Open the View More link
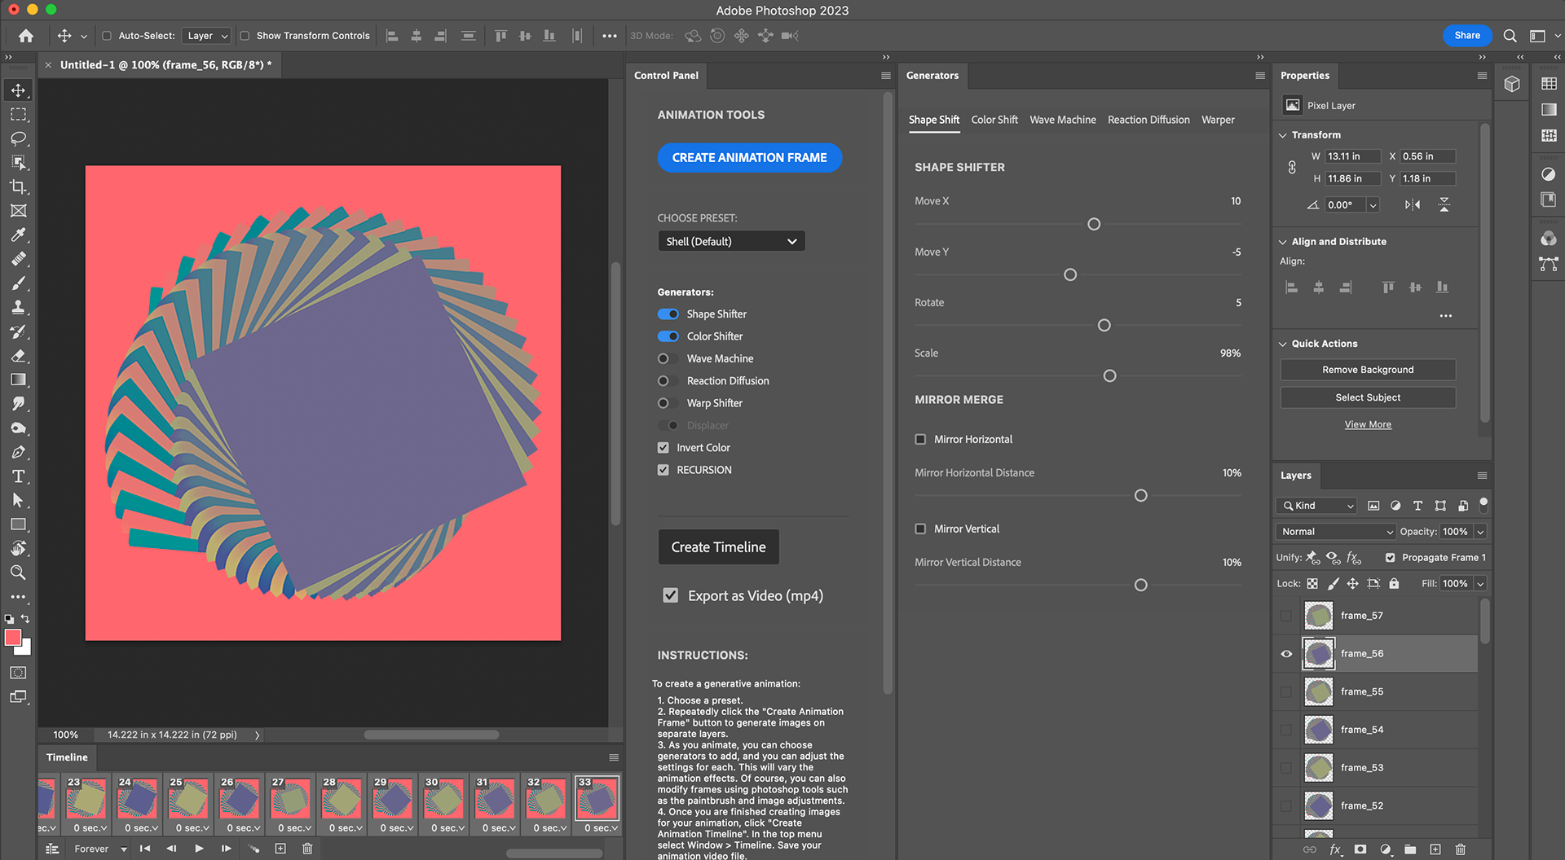The width and height of the screenshot is (1565, 860). pyautogui.click(x=1368, y=424)
